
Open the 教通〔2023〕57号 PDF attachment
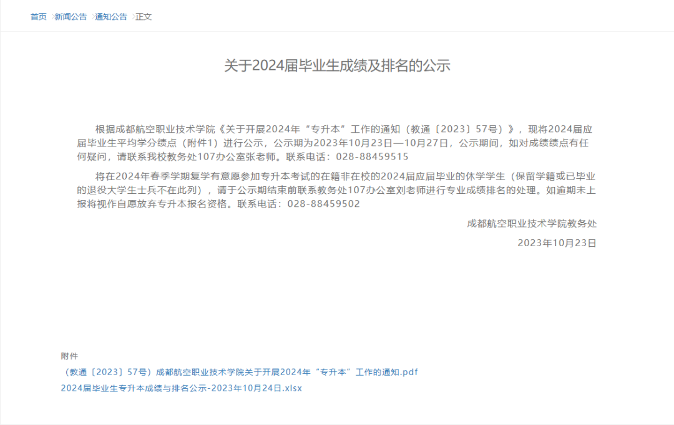pos(239,372)
